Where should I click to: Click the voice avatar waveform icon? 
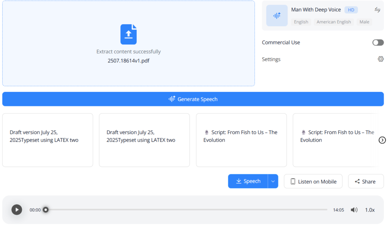coord(277,16)
